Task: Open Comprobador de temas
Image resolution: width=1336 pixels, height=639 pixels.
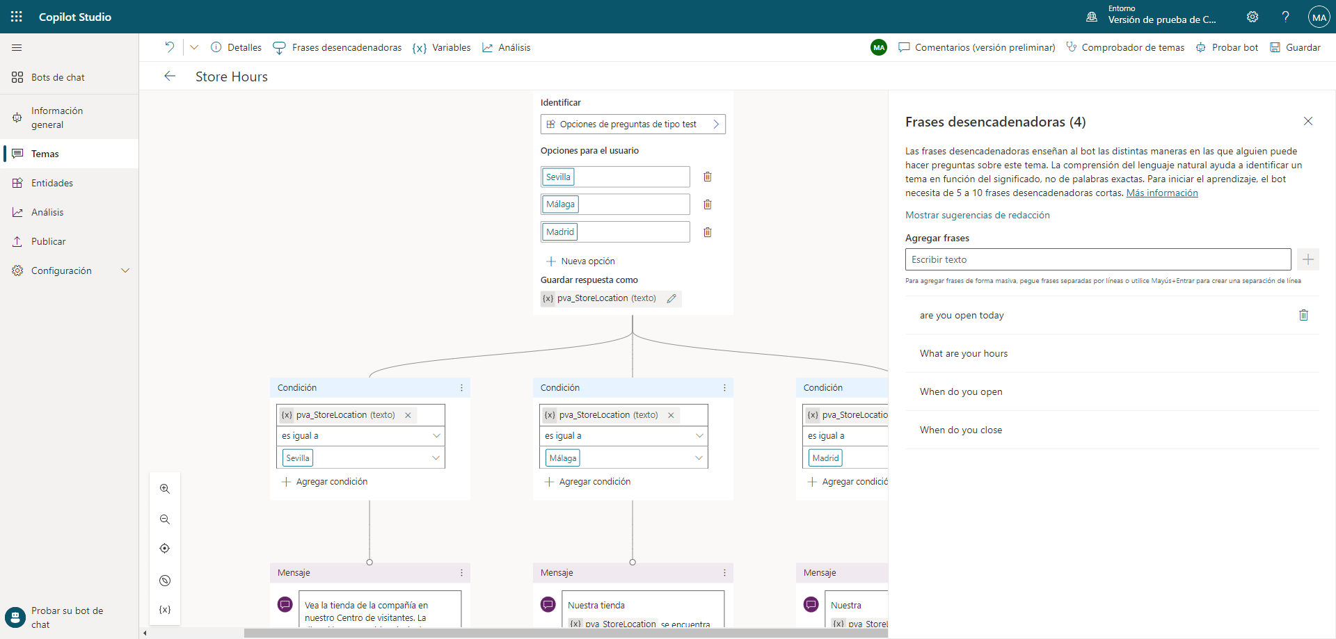Action: [1125, 47]
